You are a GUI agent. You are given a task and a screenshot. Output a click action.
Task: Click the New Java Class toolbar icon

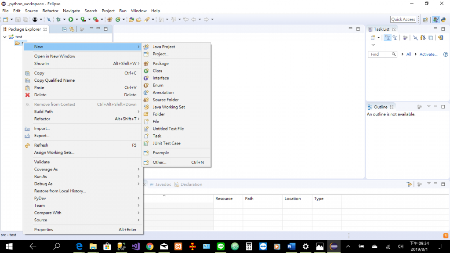pos(118,19)
